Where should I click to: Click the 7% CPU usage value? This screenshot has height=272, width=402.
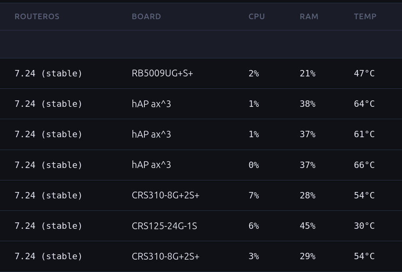pos(254,195)
